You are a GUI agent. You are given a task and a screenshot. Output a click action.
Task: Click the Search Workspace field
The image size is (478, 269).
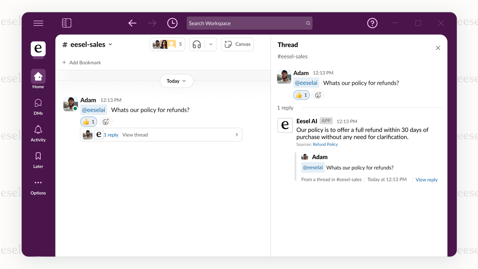249,23
